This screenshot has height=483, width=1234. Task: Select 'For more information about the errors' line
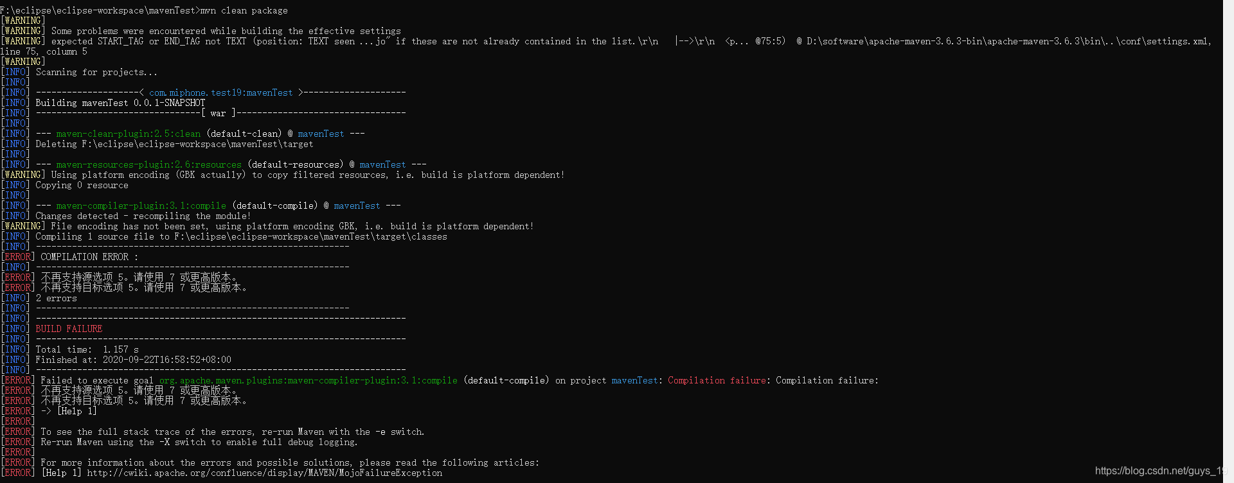click(290, 462)
